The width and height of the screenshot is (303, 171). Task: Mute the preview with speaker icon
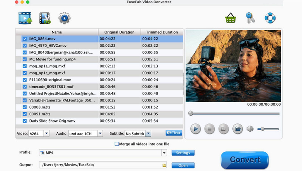pyautogui.click(x=250, y=129)
